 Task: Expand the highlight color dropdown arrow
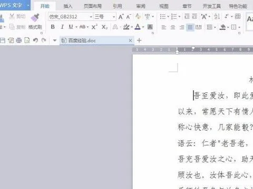click(132, 27)
